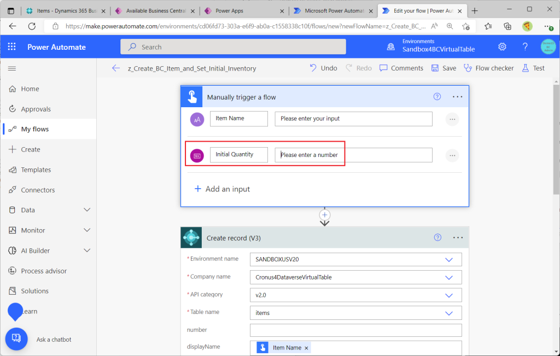
Task: Click the Undo button
Action: pyautogui.click(x=323, y=68)
